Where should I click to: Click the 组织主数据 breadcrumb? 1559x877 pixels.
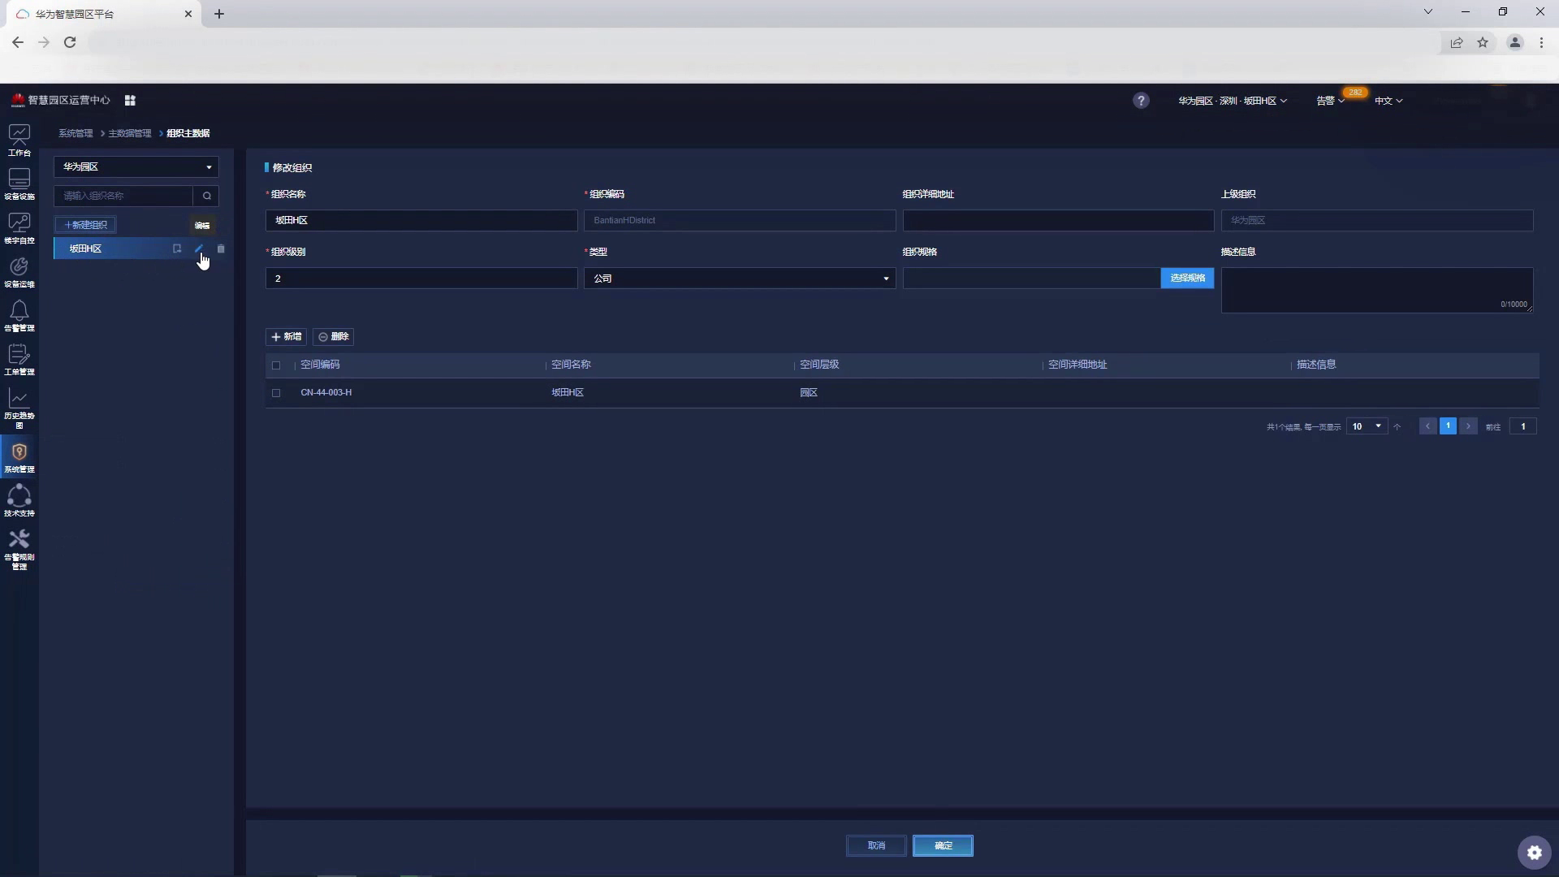[x=188, y=133]
